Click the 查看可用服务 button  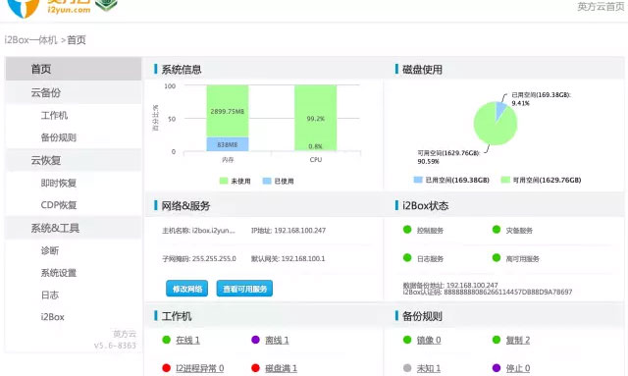tap(244, 289)
